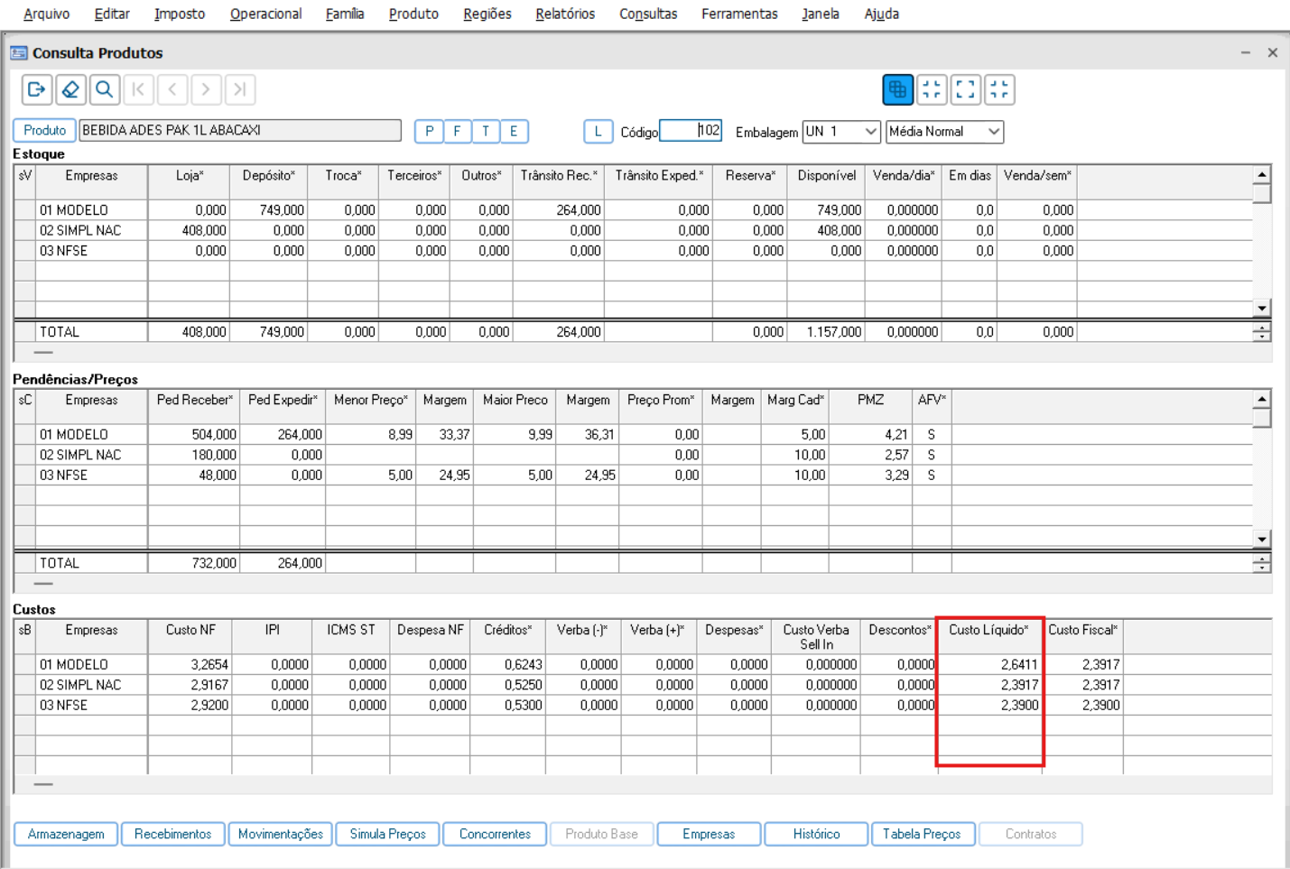Open the Armazenagem button
Image resolution: width=1290 pixels, height=869 pixels.
pyautogui.click(x=66, y=834)
